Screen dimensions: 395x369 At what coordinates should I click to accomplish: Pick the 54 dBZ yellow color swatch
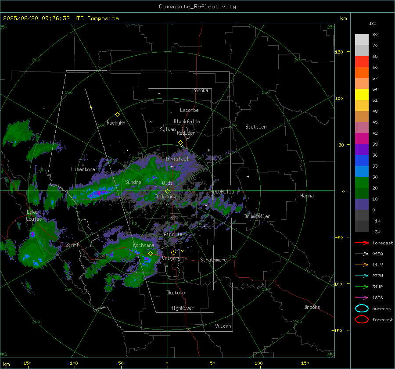362,94
